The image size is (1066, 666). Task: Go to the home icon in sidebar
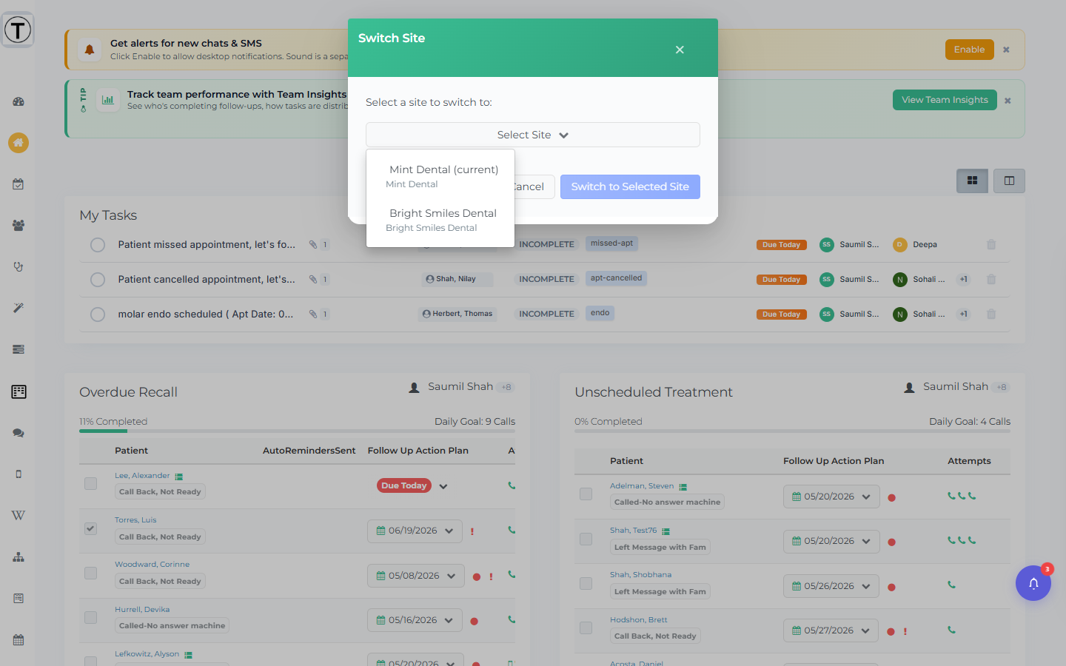(19, 143)
